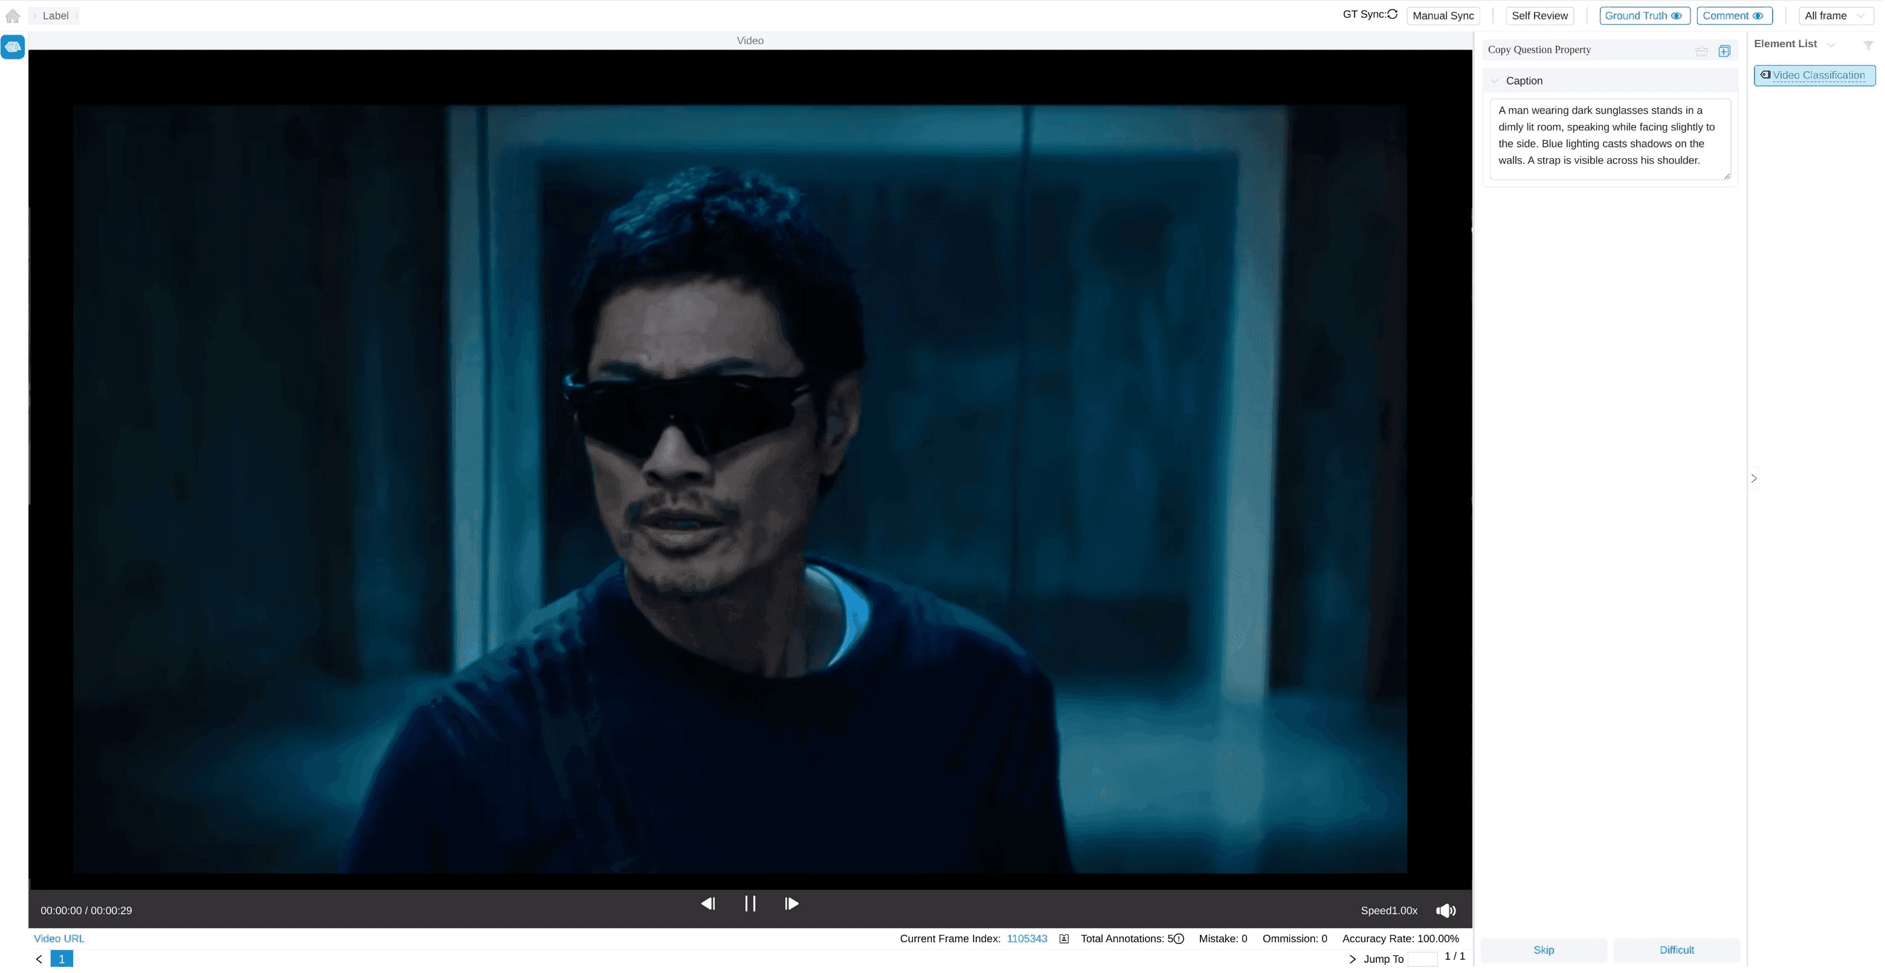Click the GT Sync refresh icon
The image size is (1885, 973).
[x=1393, y=14]
